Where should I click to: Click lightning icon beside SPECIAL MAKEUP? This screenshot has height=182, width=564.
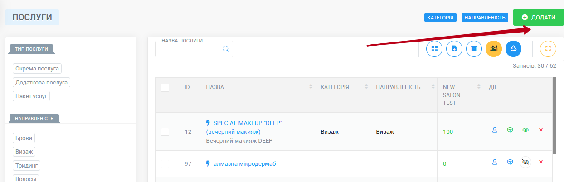(x=208, y=123)
